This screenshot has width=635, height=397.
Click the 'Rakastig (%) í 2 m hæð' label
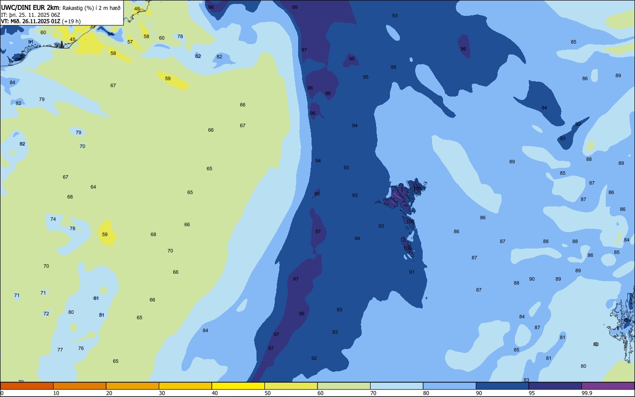coord(91,8)
